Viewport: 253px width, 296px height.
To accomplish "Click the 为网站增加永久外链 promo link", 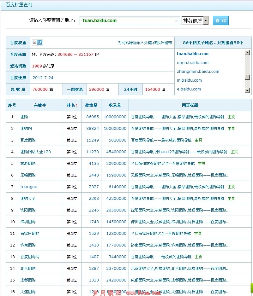I will (145, 43).
